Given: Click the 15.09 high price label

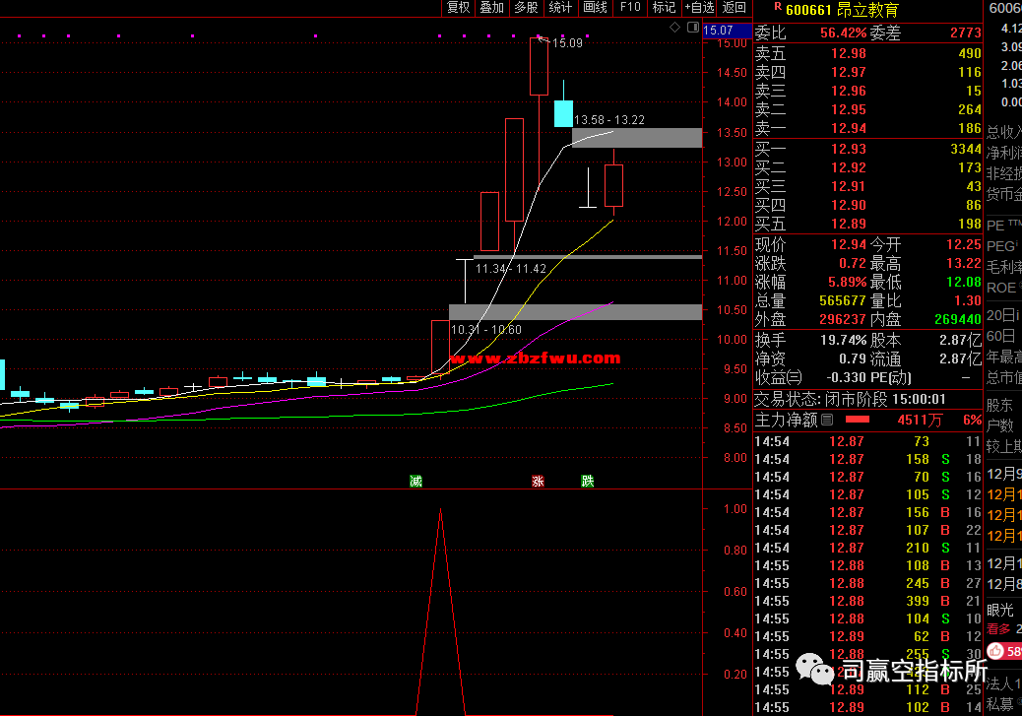Looking at the screenshot, I should click(x=567, y=43).
